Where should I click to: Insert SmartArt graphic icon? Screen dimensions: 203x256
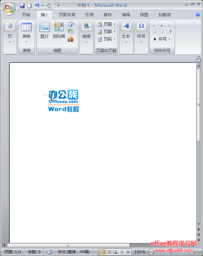(70, 32)
